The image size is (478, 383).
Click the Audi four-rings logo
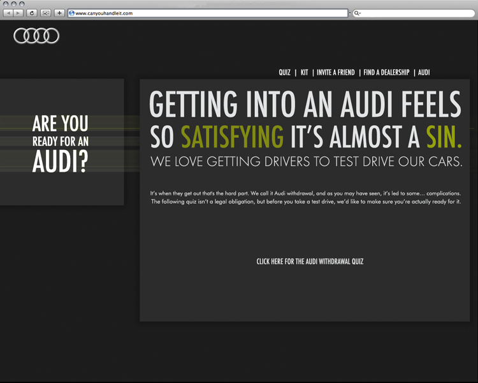(x=36, y=36)
